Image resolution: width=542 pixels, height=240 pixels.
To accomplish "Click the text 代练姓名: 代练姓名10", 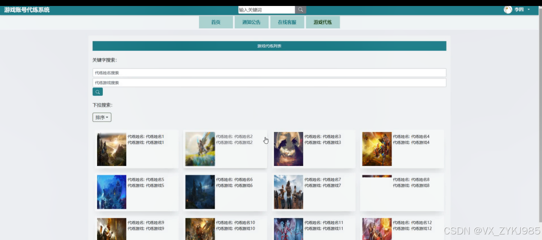I will 236,223.
